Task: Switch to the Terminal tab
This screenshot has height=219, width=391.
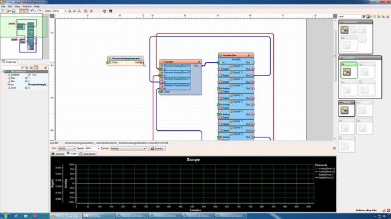Action: 57,154
